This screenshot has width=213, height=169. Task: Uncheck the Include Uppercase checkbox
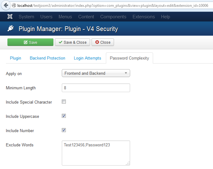pyautogui.click(x=64, y=116)
